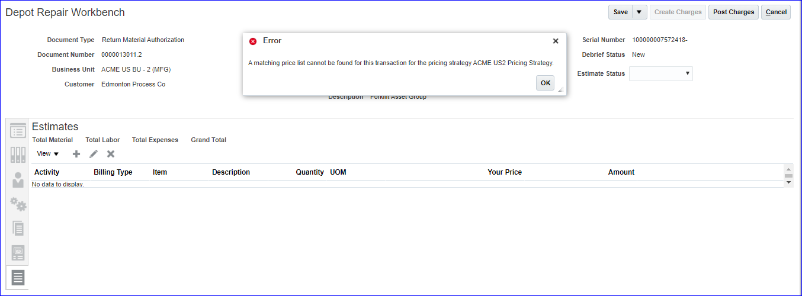Viewport: 802px width, 296px height.
Task: Click the Amount column header
Action: (x=621, y=172)
